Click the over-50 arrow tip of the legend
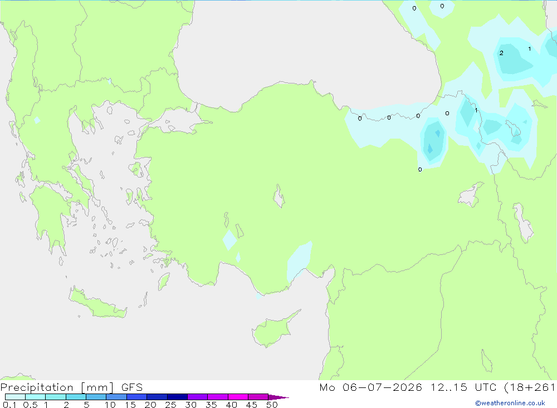Image resolution: width=557 pixels, height=408 pixels. (x=278, y=397)
